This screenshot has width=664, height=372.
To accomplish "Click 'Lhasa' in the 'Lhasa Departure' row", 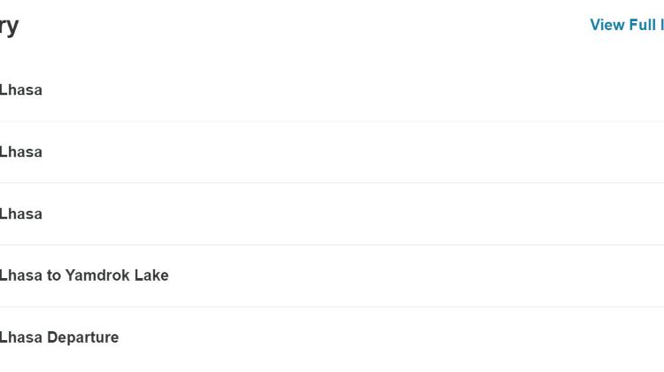I will 20,337.
